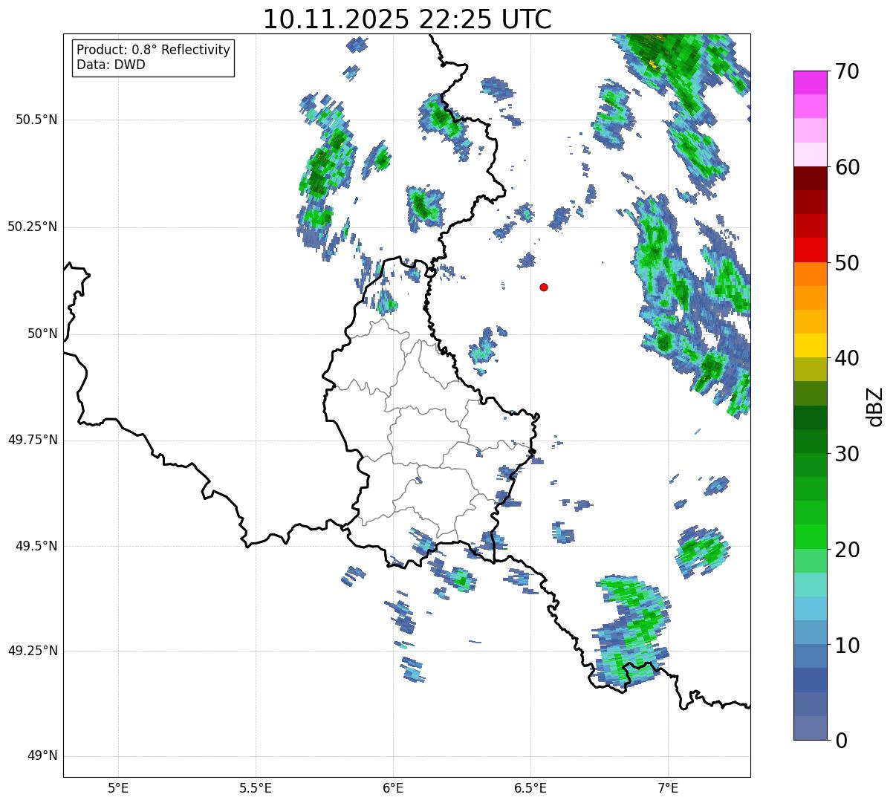
Task: Click the longitude label 5°E
Action: click(118, 787)
